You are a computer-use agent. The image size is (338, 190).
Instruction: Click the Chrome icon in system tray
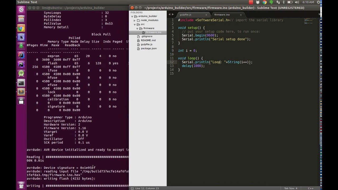[264, 2]
